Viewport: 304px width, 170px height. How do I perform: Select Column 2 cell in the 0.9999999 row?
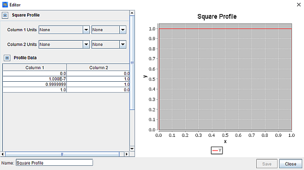tap(98, 85)
